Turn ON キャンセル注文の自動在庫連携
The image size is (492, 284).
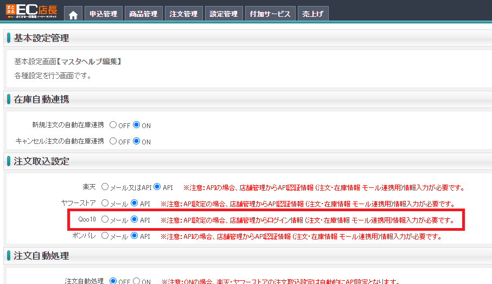click(x=137, y=141)
